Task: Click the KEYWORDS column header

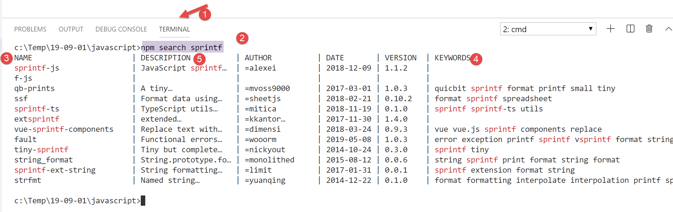Action: 452,58
